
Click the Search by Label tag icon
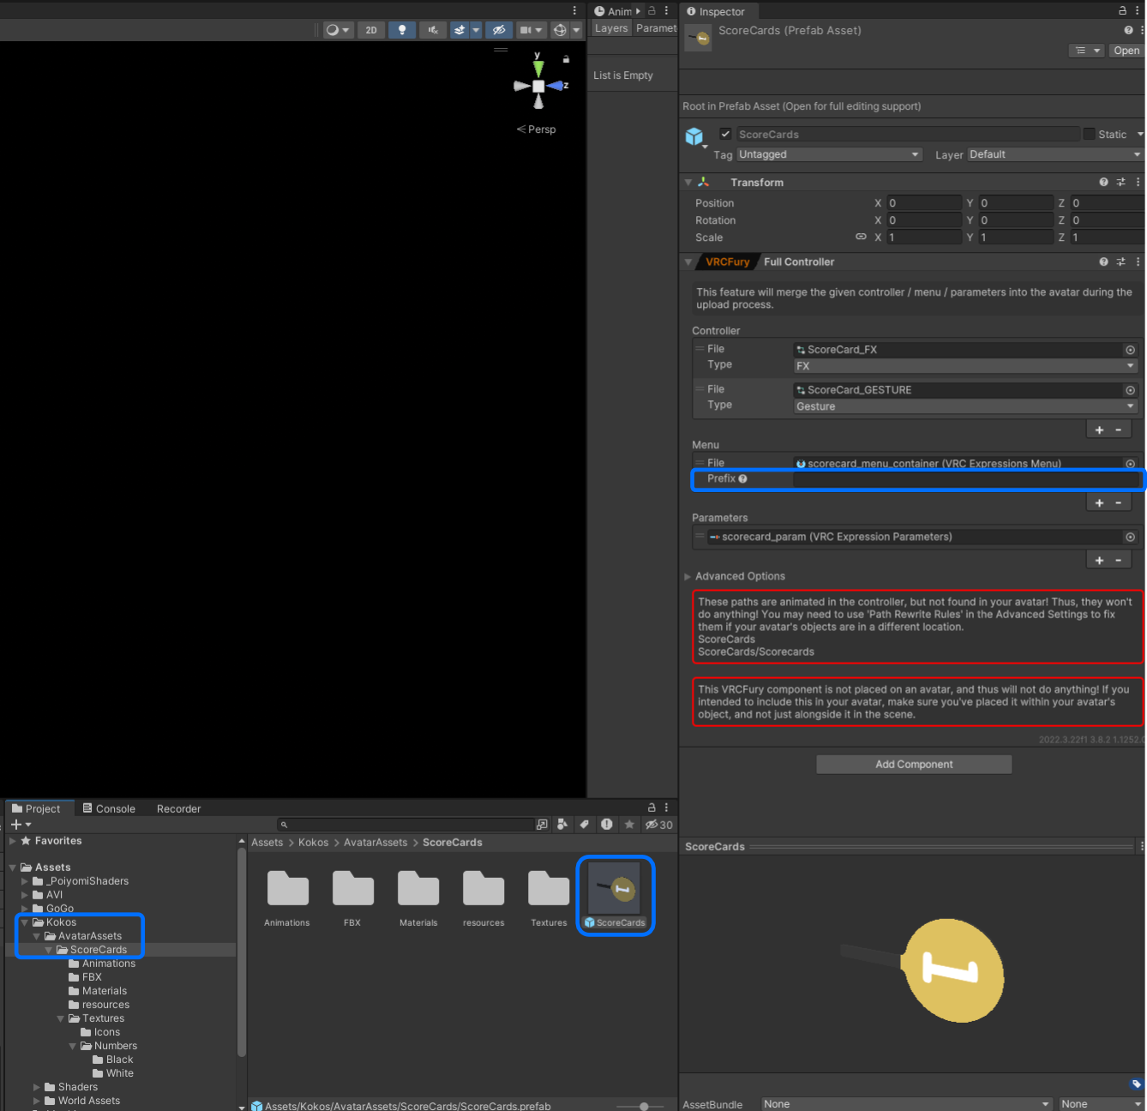(585, 825)
